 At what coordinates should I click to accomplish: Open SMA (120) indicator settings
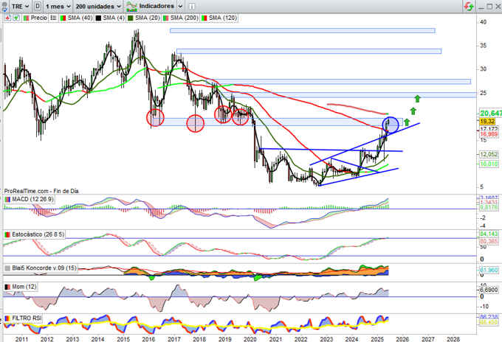223,18
